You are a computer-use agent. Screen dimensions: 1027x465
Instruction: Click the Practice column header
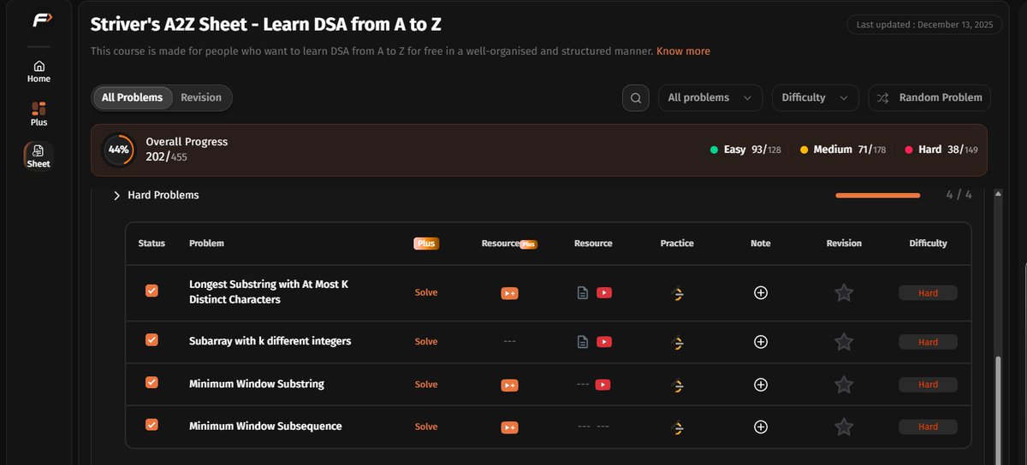click(x=677, y=244)
